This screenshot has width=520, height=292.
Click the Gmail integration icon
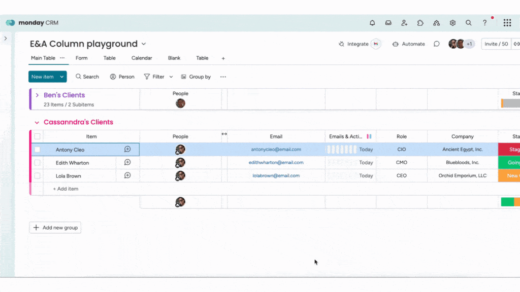click(x=376, y=44)
